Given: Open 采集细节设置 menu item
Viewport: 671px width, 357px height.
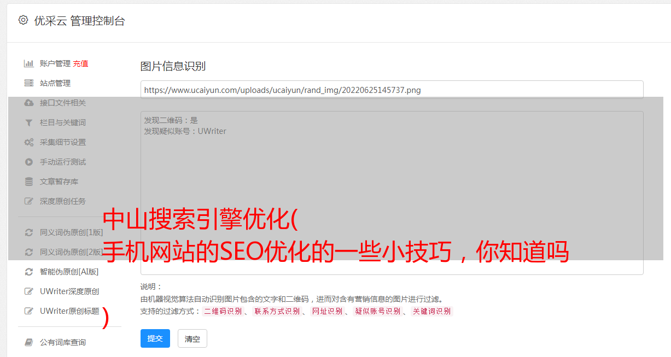Looking at the screenshot, I should (x=63, y=142).
